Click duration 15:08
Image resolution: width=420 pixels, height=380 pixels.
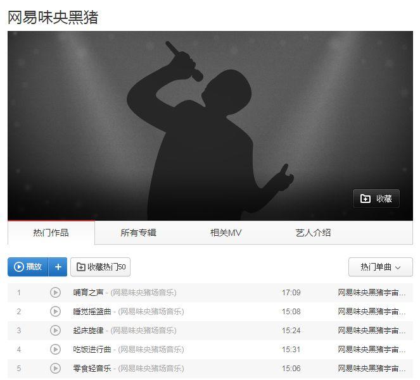(x=291, y=312)
